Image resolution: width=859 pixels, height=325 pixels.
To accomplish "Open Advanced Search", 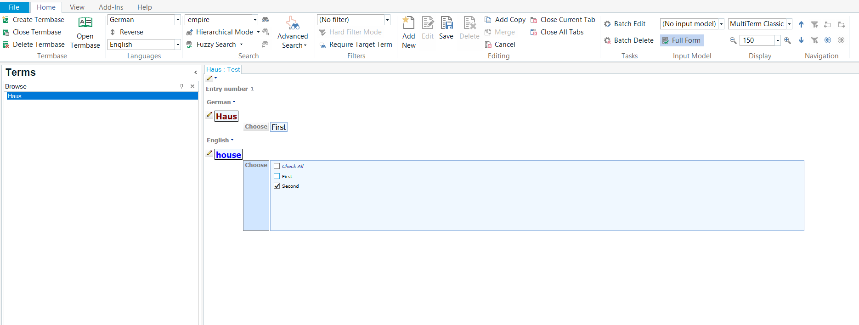I will (x=293, y=23).
